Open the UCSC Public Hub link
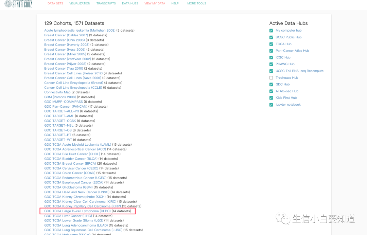Viewport: 367px width, 235px height. click(x=289, y=37)
